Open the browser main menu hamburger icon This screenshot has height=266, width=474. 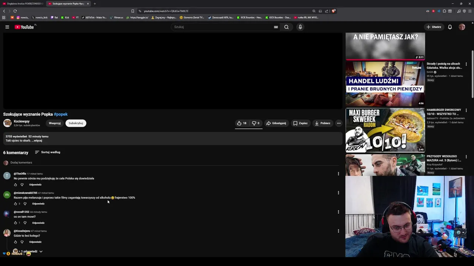click(x=470, y=11)
